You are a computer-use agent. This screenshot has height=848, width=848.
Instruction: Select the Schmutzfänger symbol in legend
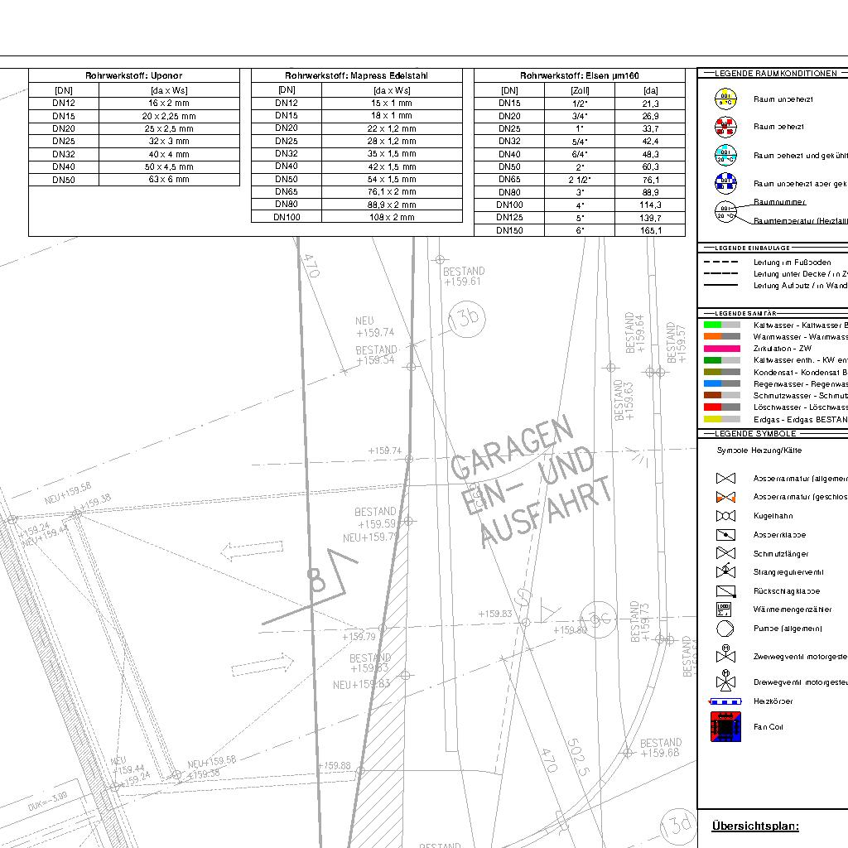(725, 553)
